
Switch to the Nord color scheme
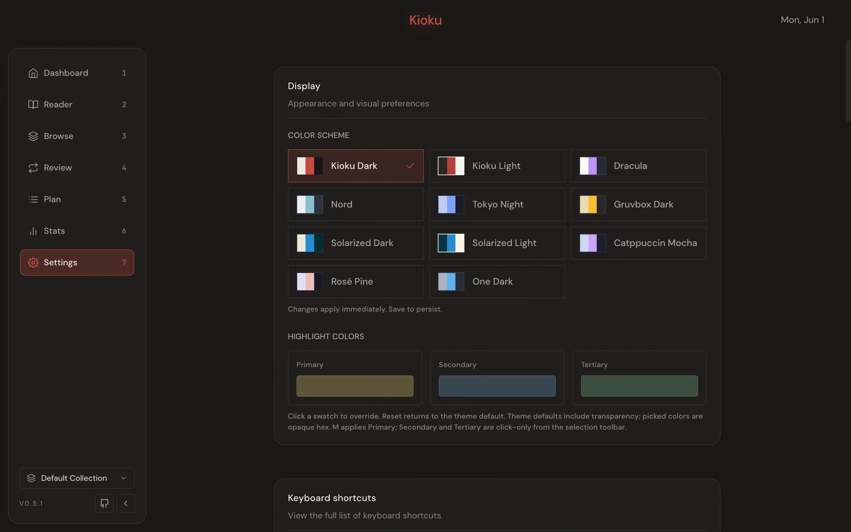pos(355,204)
